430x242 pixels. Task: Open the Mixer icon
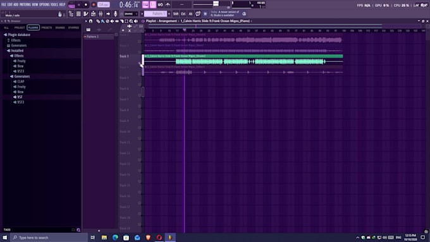pyautogui.click(x=101, y=14)
